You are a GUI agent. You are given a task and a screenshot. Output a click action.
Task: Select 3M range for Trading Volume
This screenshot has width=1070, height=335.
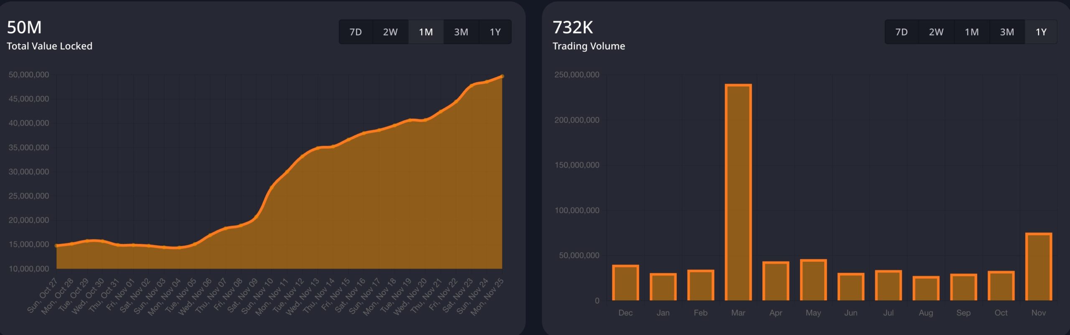[1007, 32]
